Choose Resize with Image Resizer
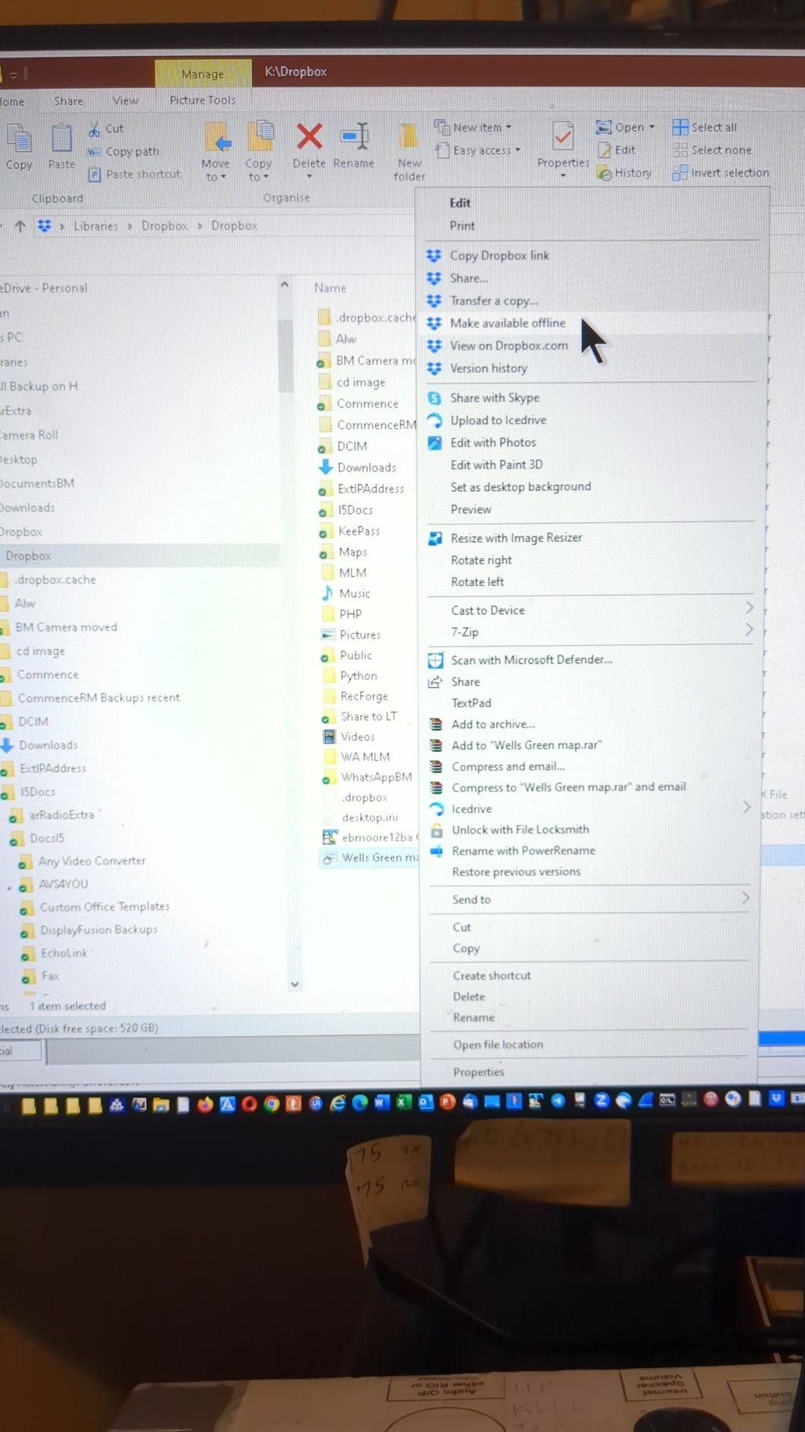 517,538
